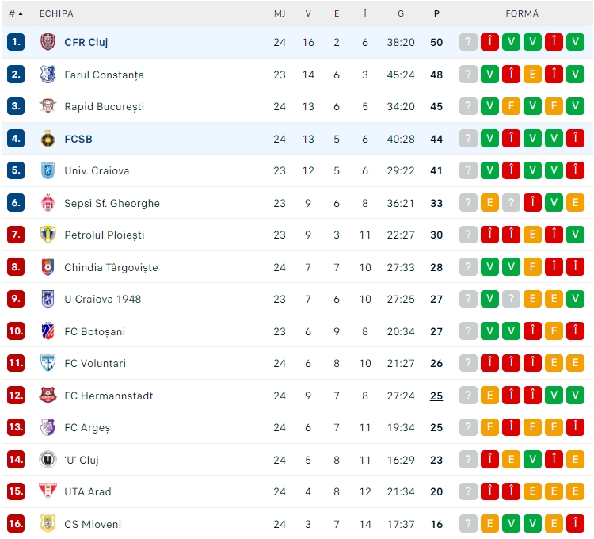Click the ECHIPA column header
The width and height of the screenshot is (594, 539).
(x=56, y=13)
